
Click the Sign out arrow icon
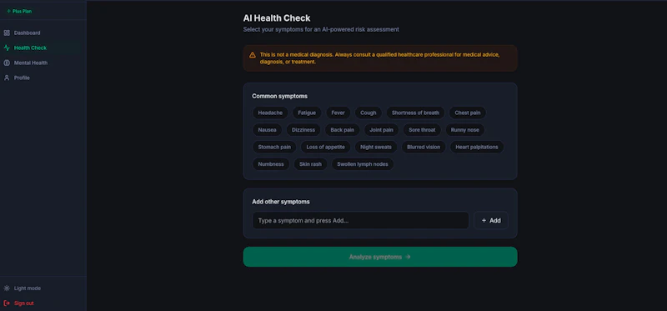tap(7, 303)
